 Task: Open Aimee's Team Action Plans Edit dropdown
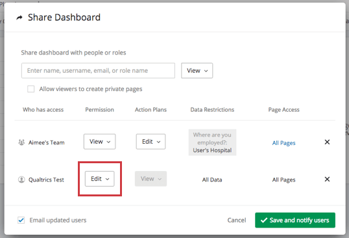click(x=150, y=142)
